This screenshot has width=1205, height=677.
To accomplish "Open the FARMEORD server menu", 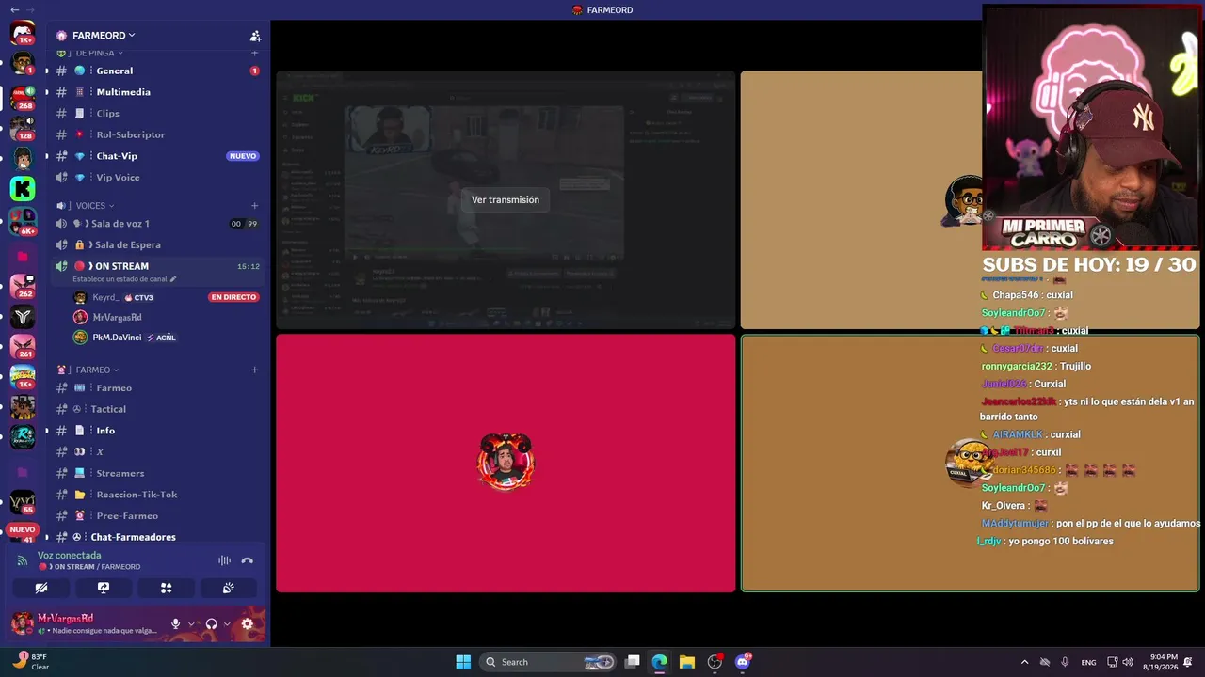I will click(x=104, y=36).
